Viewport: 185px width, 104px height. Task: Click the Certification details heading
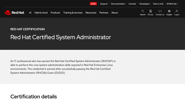point(34,96)
